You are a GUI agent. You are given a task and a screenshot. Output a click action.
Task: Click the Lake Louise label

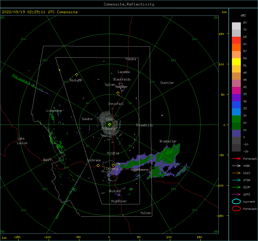[x=22, y=141]
